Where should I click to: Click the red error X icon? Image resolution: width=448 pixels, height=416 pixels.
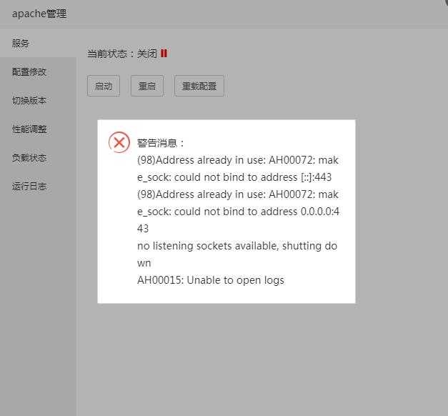[x=119, y=142]
